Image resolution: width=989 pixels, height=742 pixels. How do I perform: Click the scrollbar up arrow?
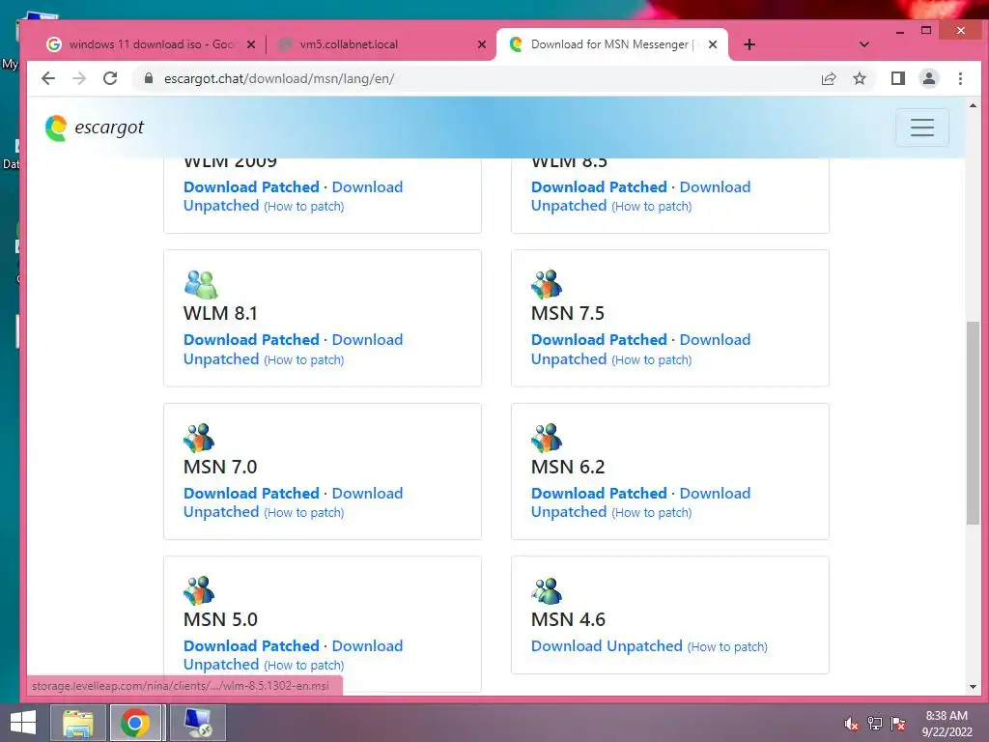pyautogui.click(x=973, y=105)
